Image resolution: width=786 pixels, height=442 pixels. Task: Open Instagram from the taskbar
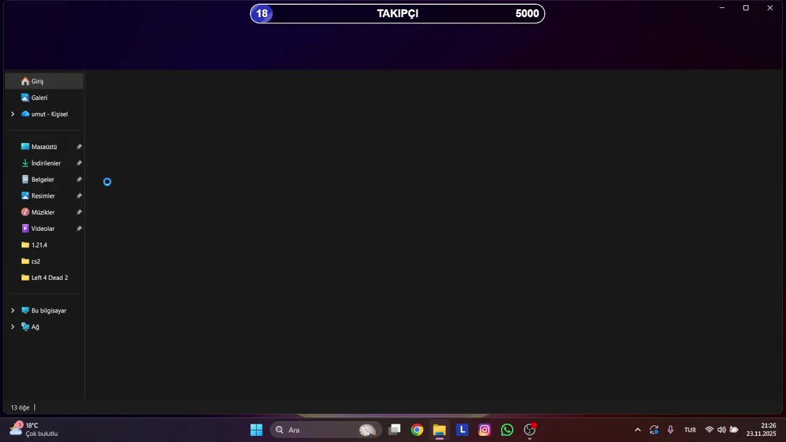click(x=484, y=430)
